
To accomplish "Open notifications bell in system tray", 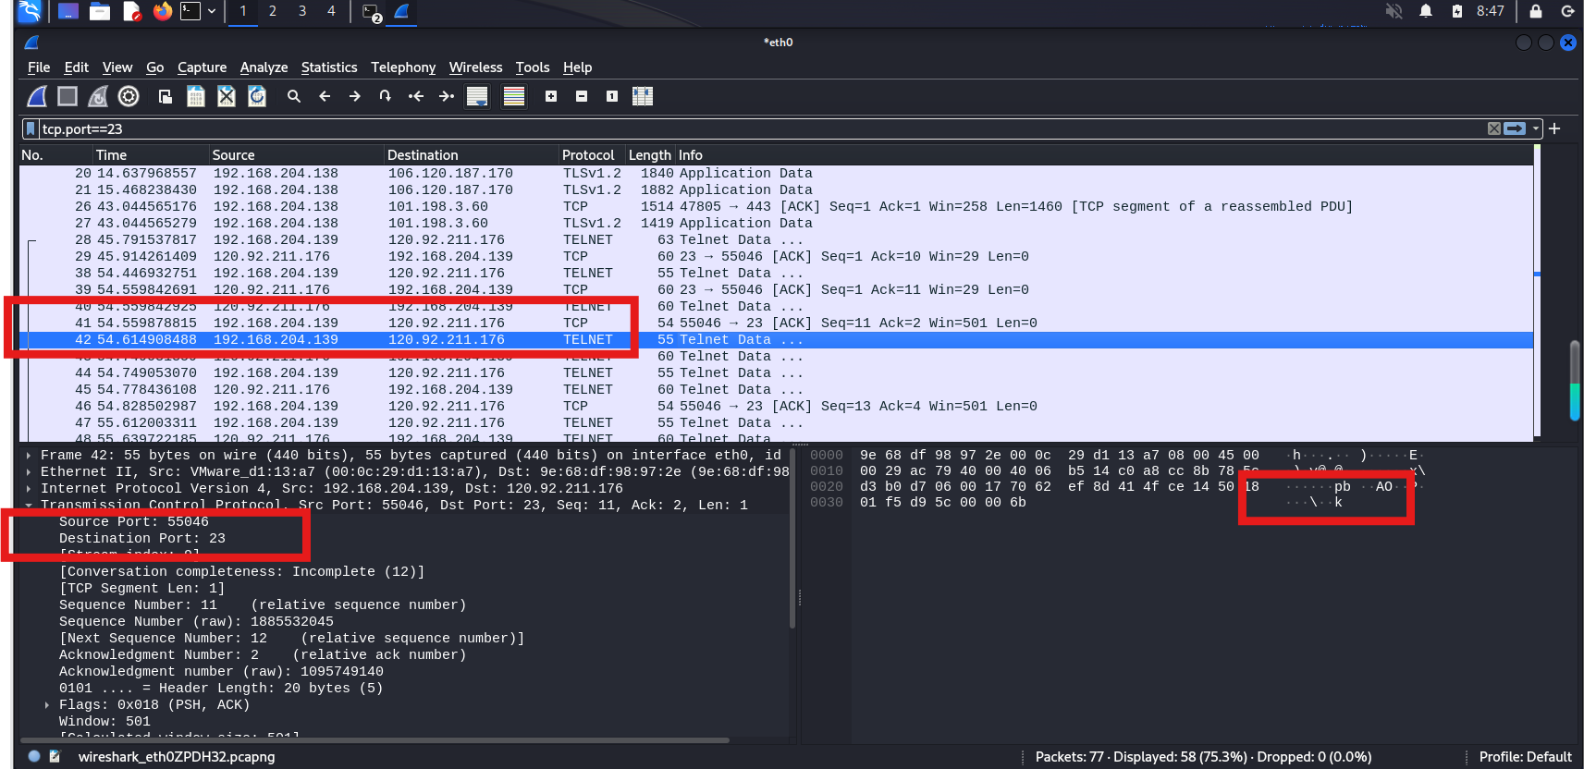I will 1426,11.
